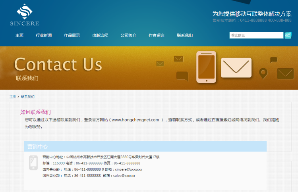The width and height of the screenshot is (298, 192).
Task: Click the 主页 breadcrumb link
Action: click(x=13, y=96)
